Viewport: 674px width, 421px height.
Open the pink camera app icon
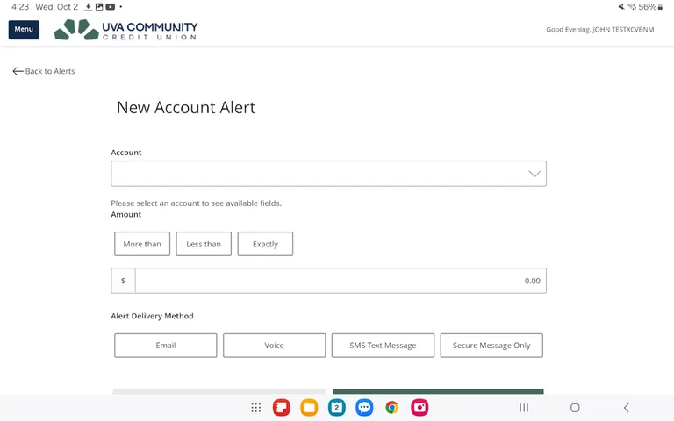point(419,407)
